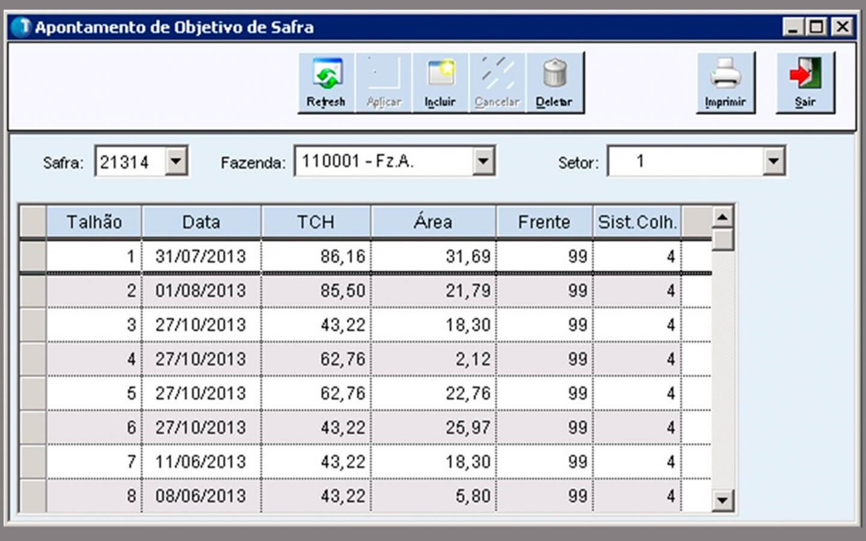
Task: Select the Área column header
Action: click(x=433, y=222)
